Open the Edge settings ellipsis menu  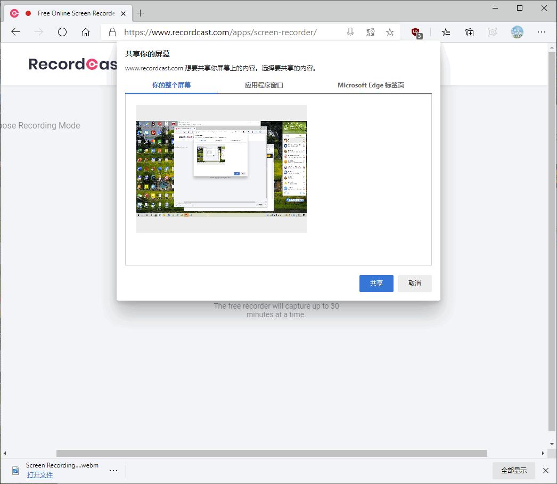[x=542, y=32]
